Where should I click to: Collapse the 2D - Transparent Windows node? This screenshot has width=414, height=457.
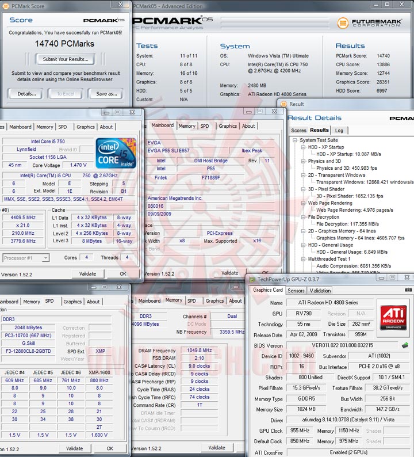pyautogui.click(x=303, y=175)
